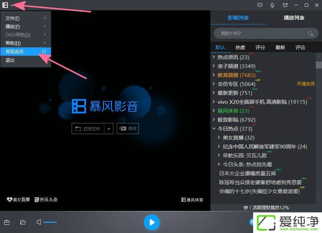Open feedback via the speech bubble icon
The image size is (322, 233).
pyautogui.click(x=260, y=5)
